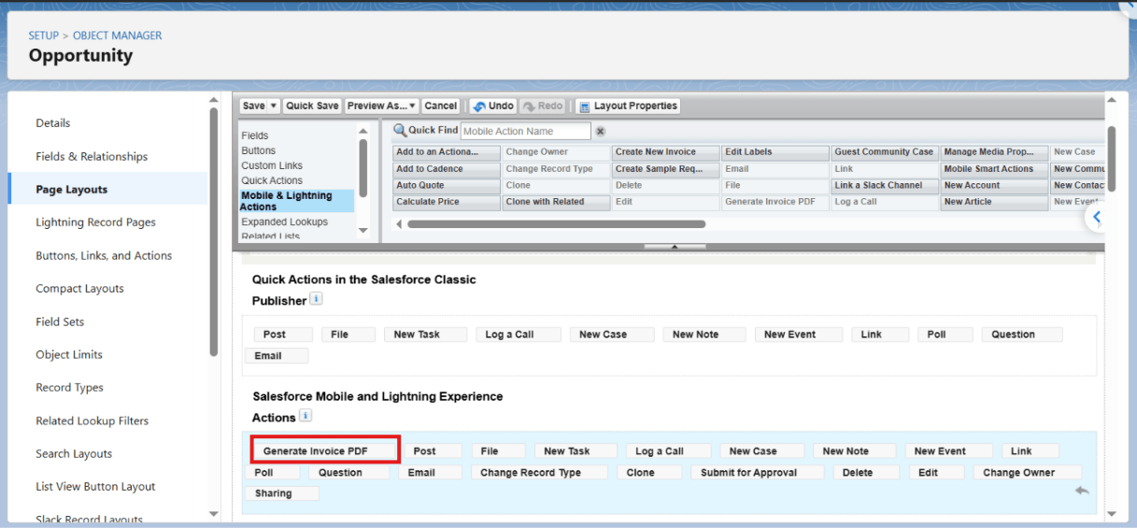This screenshot has width=1137, height=528.
Task: Click info icon next to Actions heading
Action: coord(306,416)
